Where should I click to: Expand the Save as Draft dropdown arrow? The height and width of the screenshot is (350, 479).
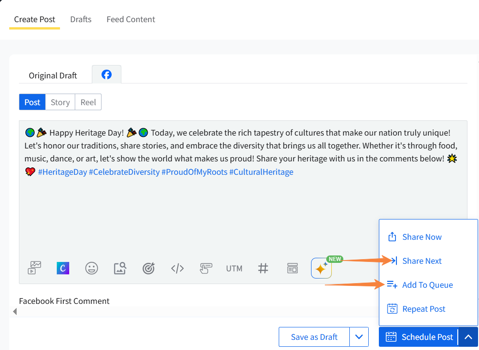(x=359, y=337)
